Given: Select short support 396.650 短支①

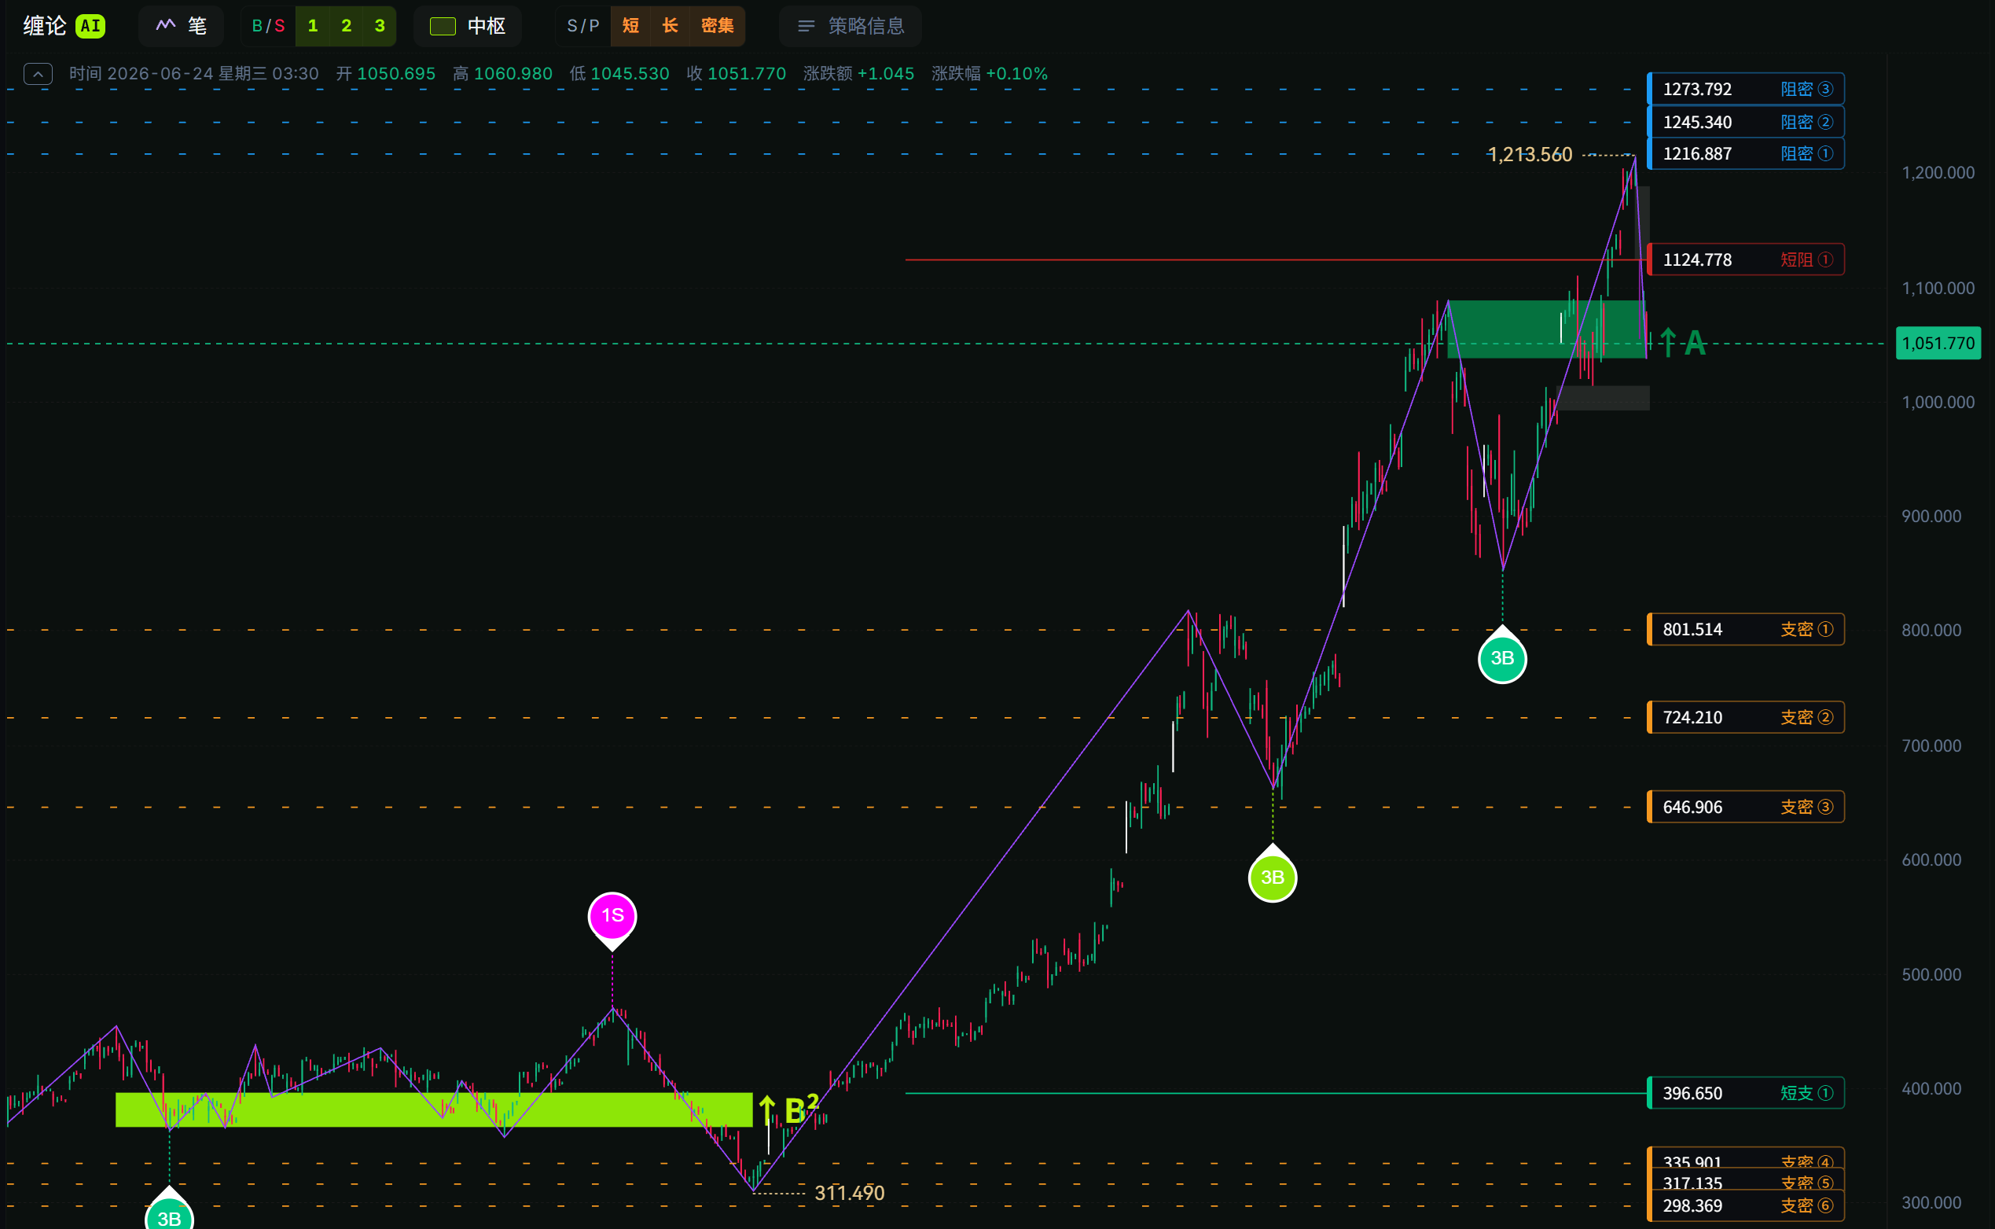Looking at the screenshot, I should click(1746, 1092).
